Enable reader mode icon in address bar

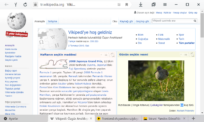[x=119, y=5]
